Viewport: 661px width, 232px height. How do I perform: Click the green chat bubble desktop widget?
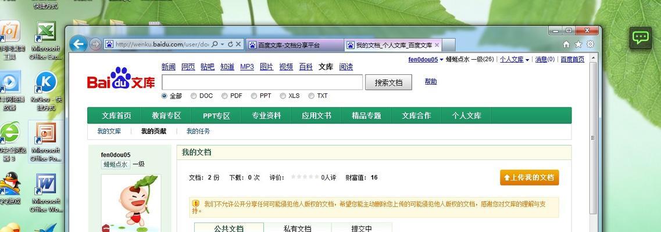(x=641, y=38)
